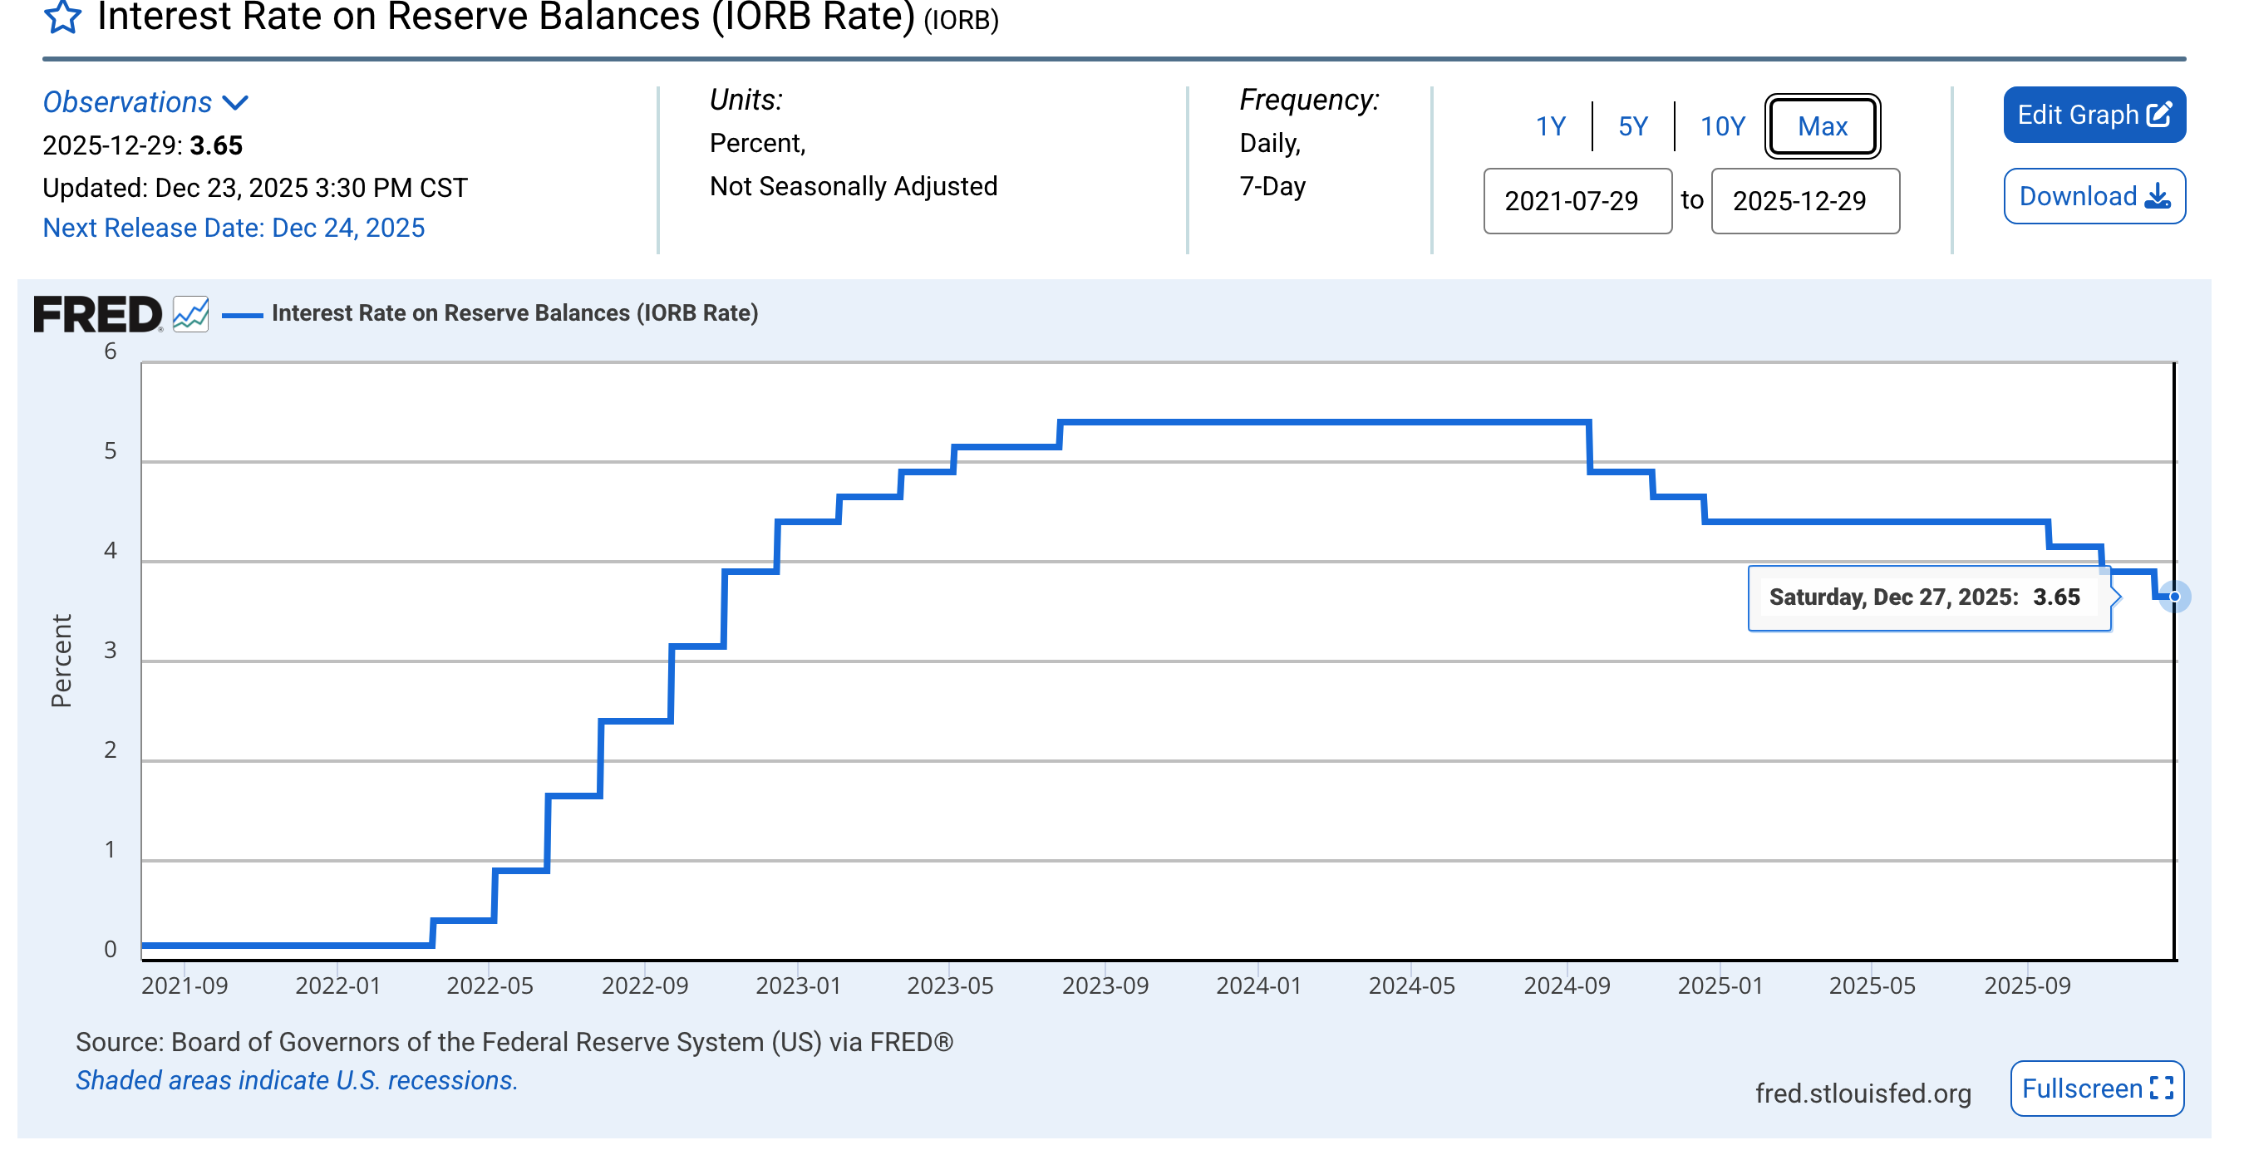This screenshot has width=2244, height=1150.
Task: Select the Max time range
Action: [x=1822, y=127]
